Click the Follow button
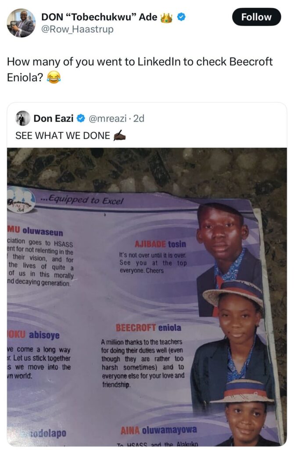 [256, 17]
